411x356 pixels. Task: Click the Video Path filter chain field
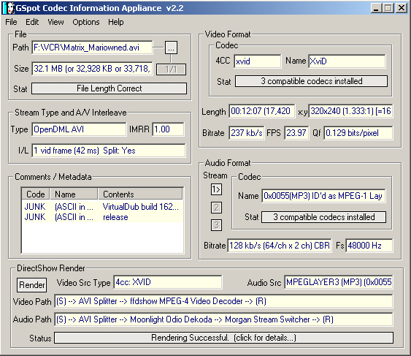pyautogui.click(x=223, y=301)
